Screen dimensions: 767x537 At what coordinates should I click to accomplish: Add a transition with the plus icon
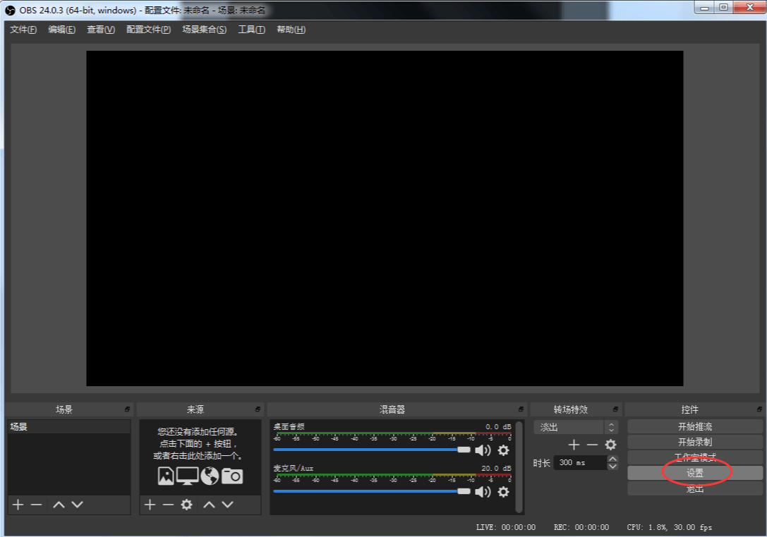point(574,445)
